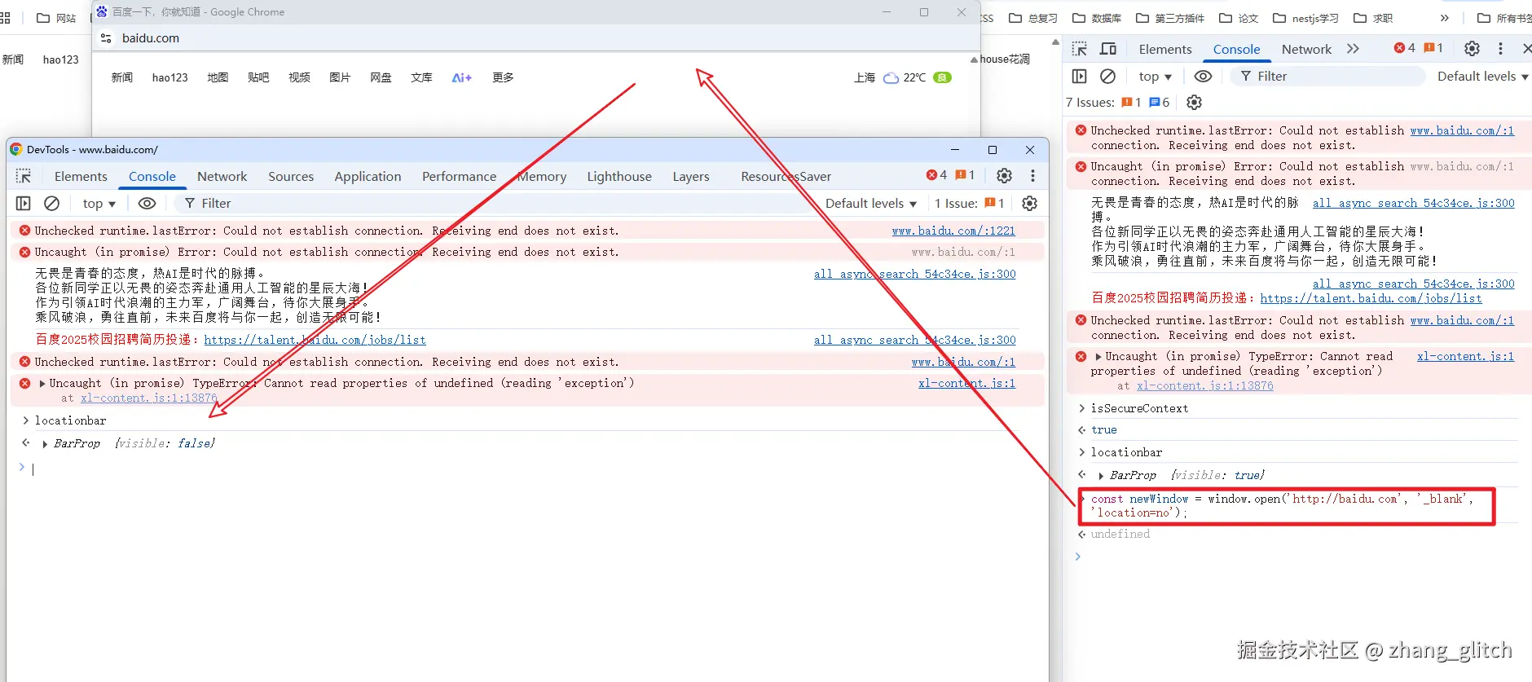Screen dimensions: 1532x682
Task: Open Performance tab in DevTools window
Action: [459, 176]
